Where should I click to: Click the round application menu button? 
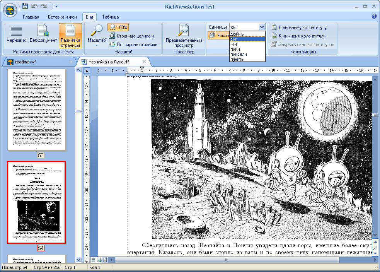click(x=10, y=10)
